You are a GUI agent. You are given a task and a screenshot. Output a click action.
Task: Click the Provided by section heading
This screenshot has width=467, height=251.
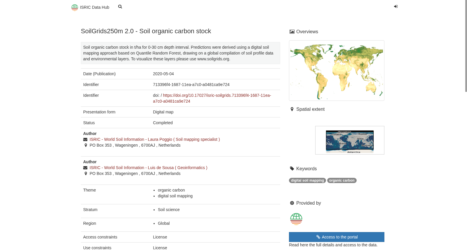(x=309, y=203)
